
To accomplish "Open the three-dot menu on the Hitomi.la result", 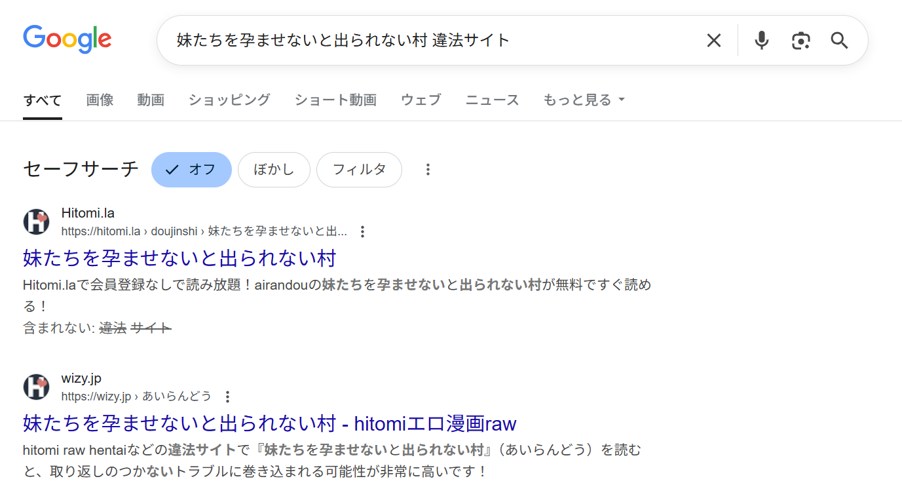I will [362, 231].
